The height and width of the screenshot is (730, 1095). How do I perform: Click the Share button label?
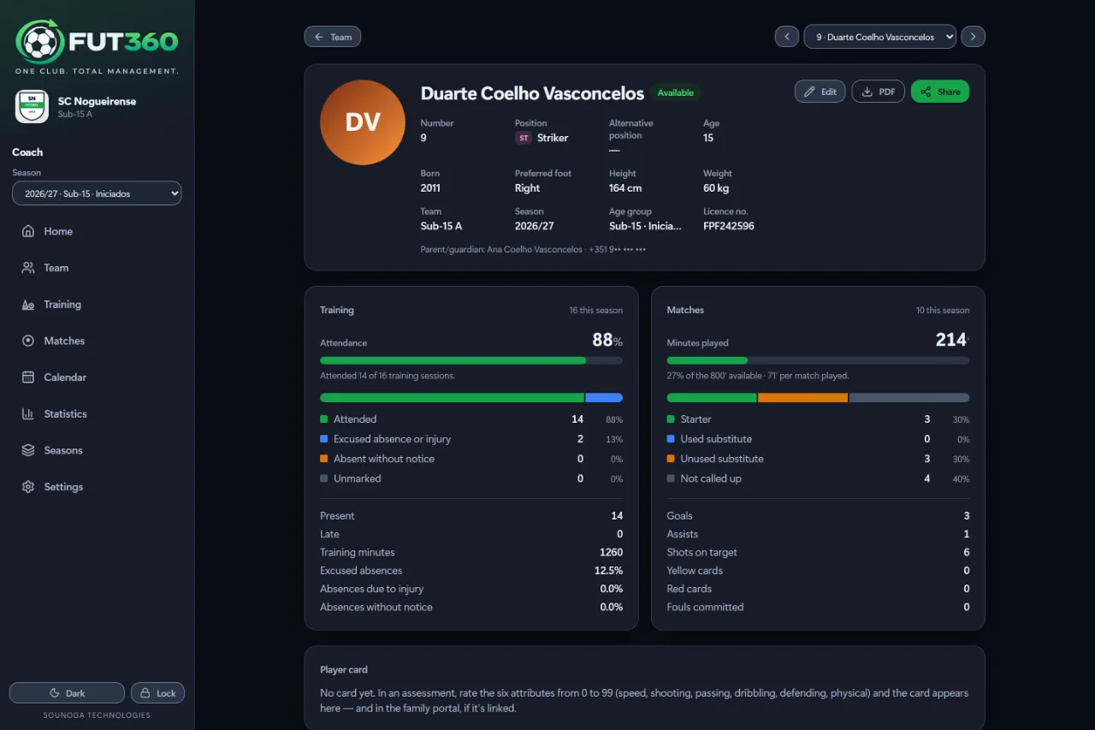(949, 92)
